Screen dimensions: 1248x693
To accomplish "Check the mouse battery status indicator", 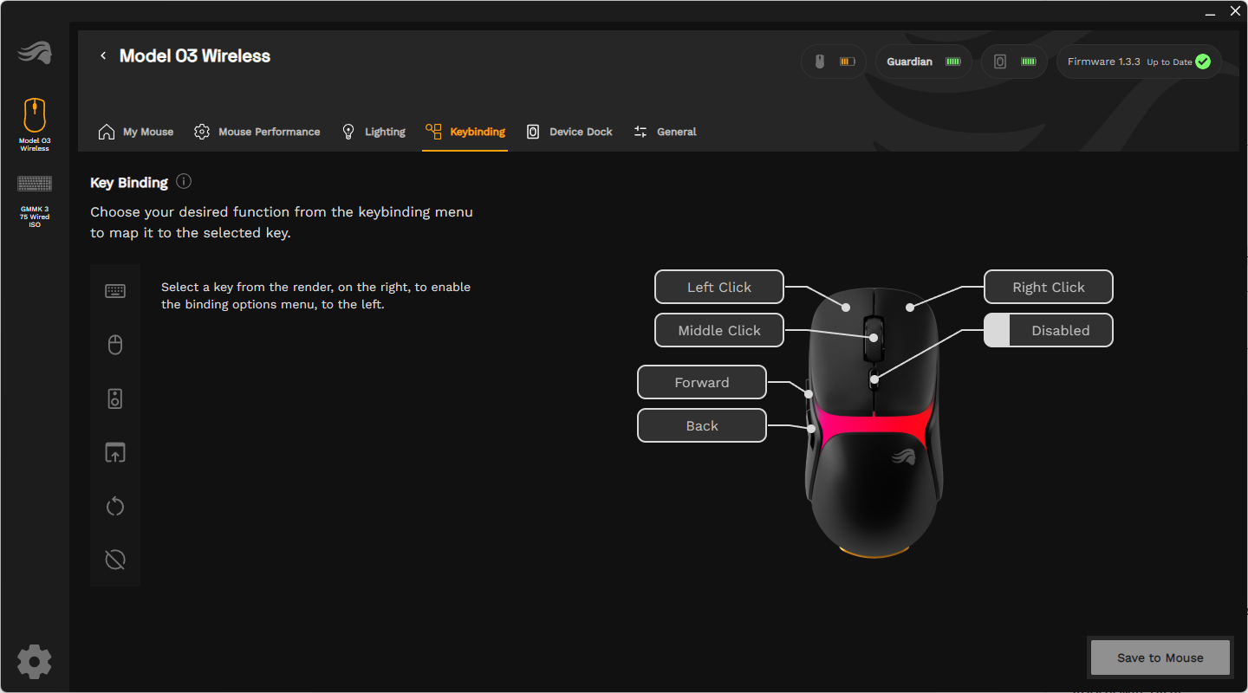I will pyautogui.click(x=834, y=62).
